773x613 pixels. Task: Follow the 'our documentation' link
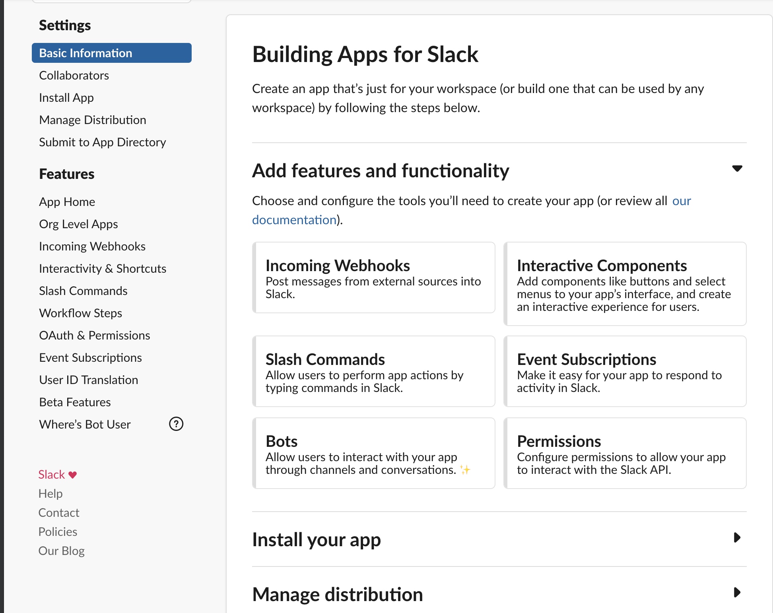pos(294,220)
